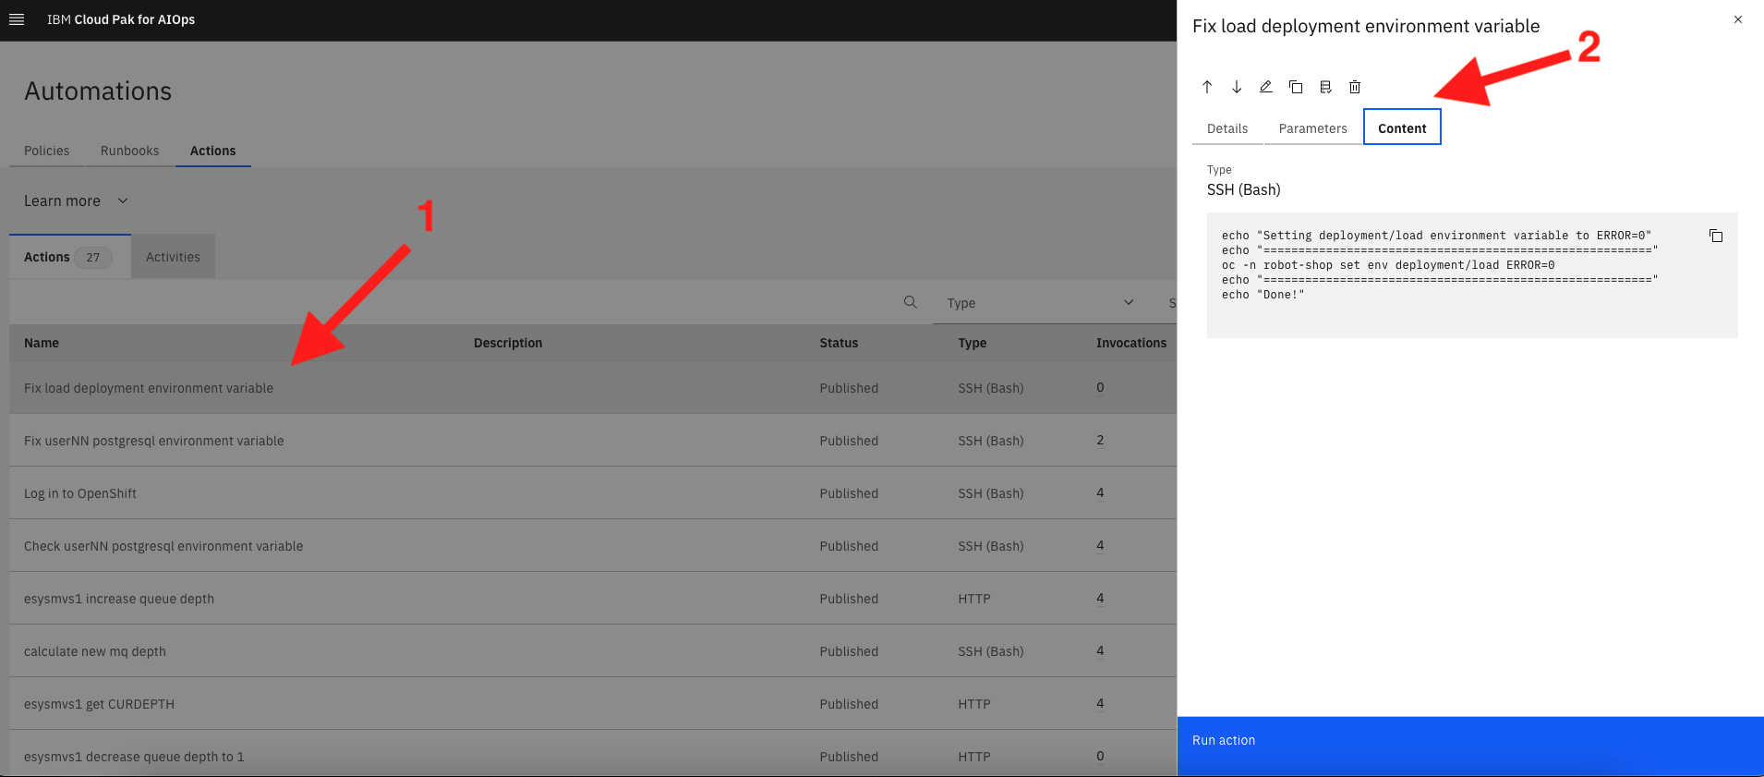1764x777 pixels.
Task: Click the script code block content
Action: click(1472, 275)
